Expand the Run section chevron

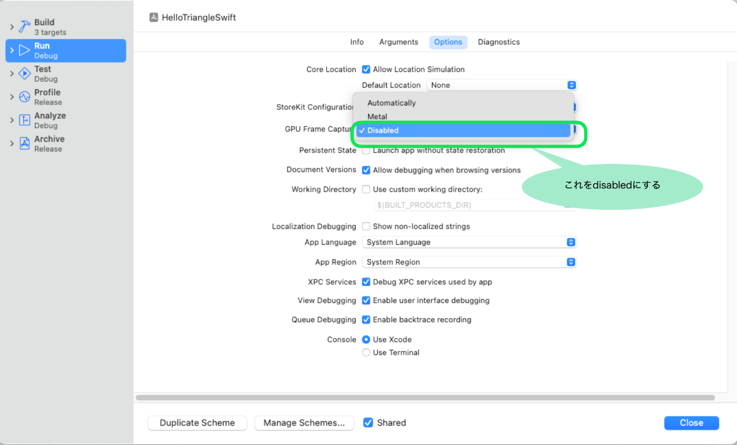click(x=12, y=51)
